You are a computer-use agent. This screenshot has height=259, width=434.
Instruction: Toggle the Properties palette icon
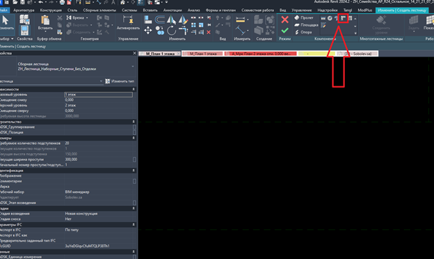click(24, 31)
